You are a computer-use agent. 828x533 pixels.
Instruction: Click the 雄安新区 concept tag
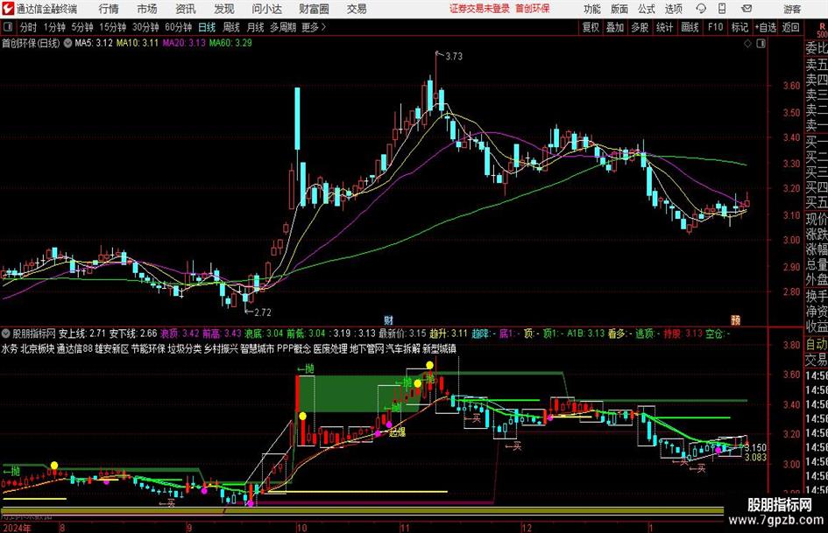112,349
